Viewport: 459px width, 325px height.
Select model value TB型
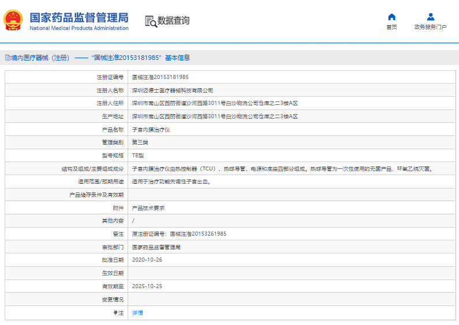137,156
